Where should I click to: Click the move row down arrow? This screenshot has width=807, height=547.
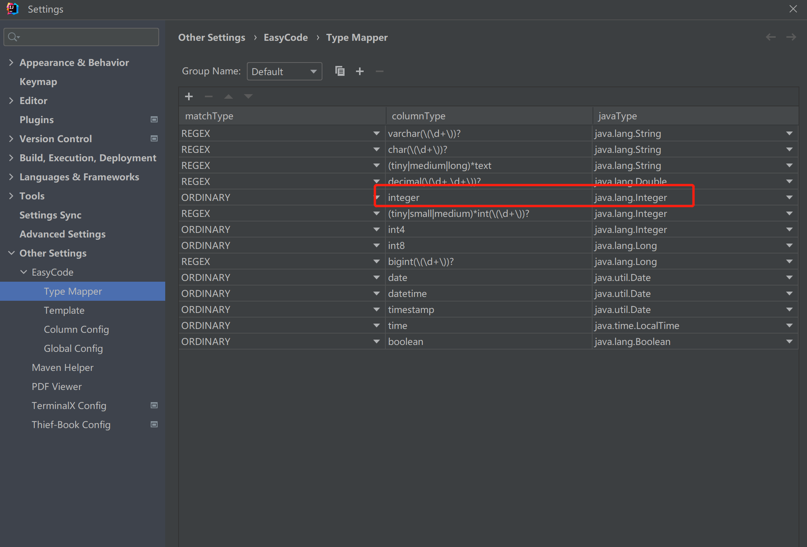248,96
